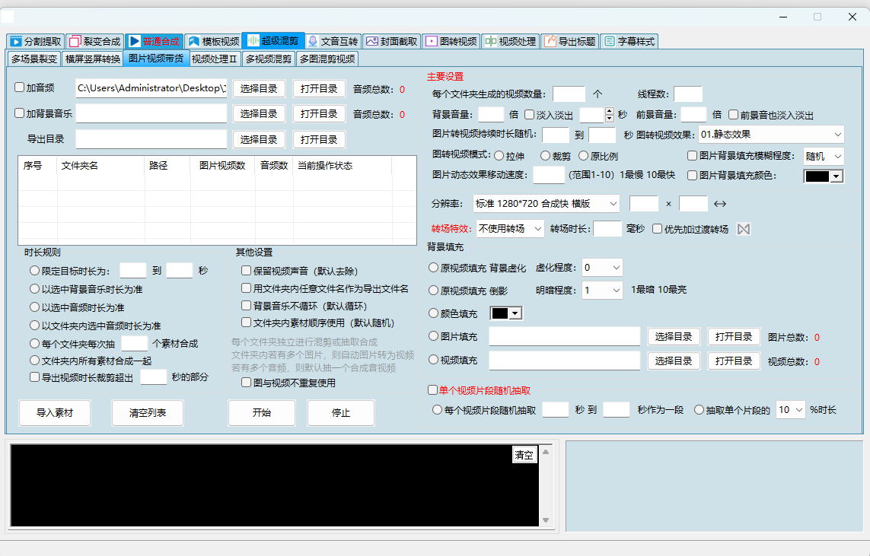
Task: Click the 导出目录 path input field
Action: 151,139
